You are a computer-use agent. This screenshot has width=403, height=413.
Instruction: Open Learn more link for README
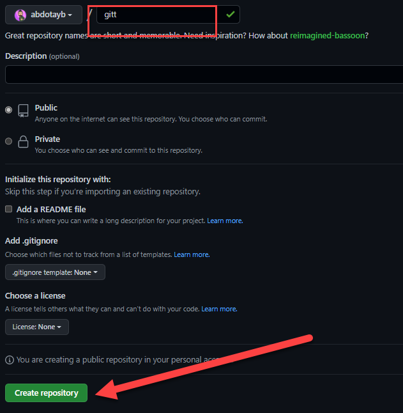[225, 221]
